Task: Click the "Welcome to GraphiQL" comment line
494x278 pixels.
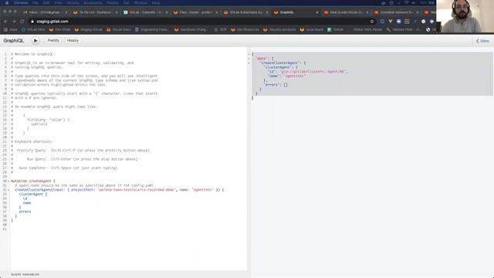Action: (x=32, y=54)
